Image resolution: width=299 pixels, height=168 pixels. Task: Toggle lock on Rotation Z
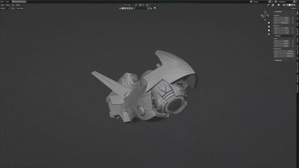(293, 33)
